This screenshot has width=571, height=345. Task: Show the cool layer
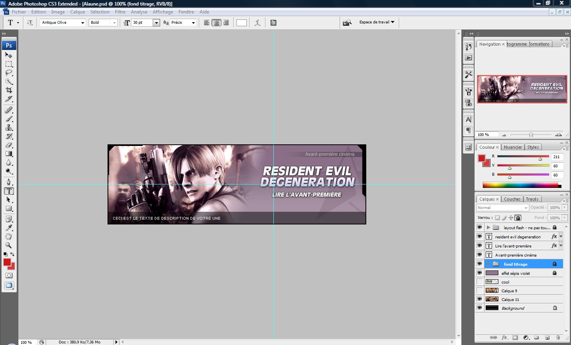[x=479, y=282]
